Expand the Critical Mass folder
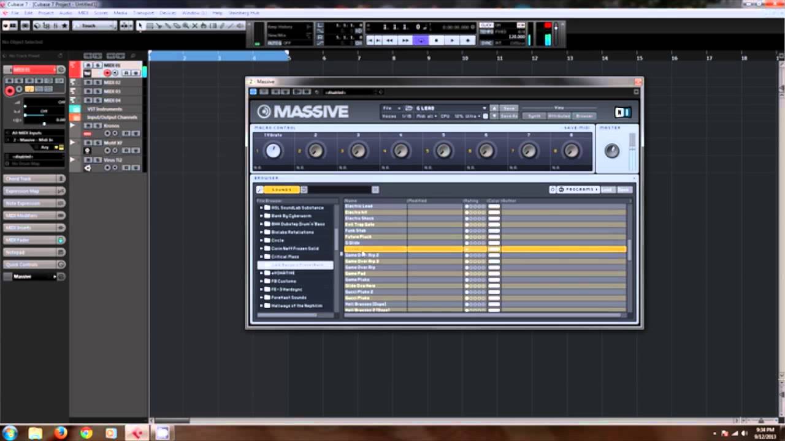Screen dimensions: 785x441 [x=261, y=257]
